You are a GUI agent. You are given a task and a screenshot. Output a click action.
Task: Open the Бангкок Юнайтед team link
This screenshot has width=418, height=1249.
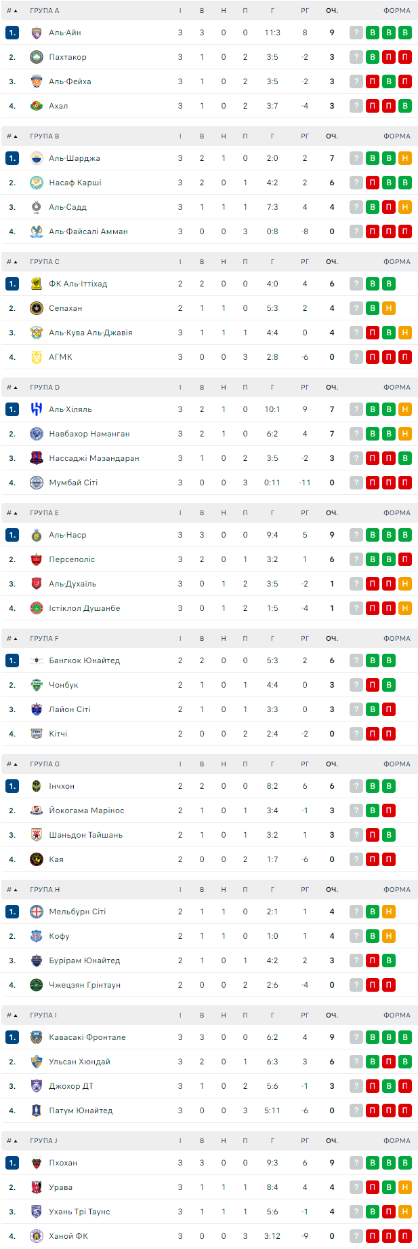[x=84, y=660]
